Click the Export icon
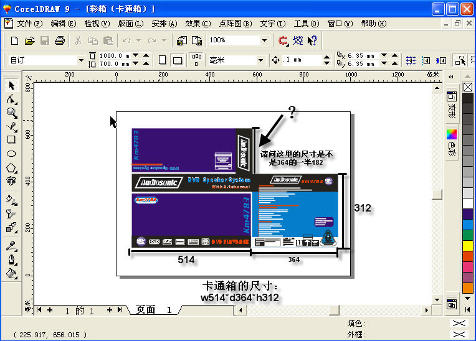Screen dimensions: 476x341 point(197,40)
